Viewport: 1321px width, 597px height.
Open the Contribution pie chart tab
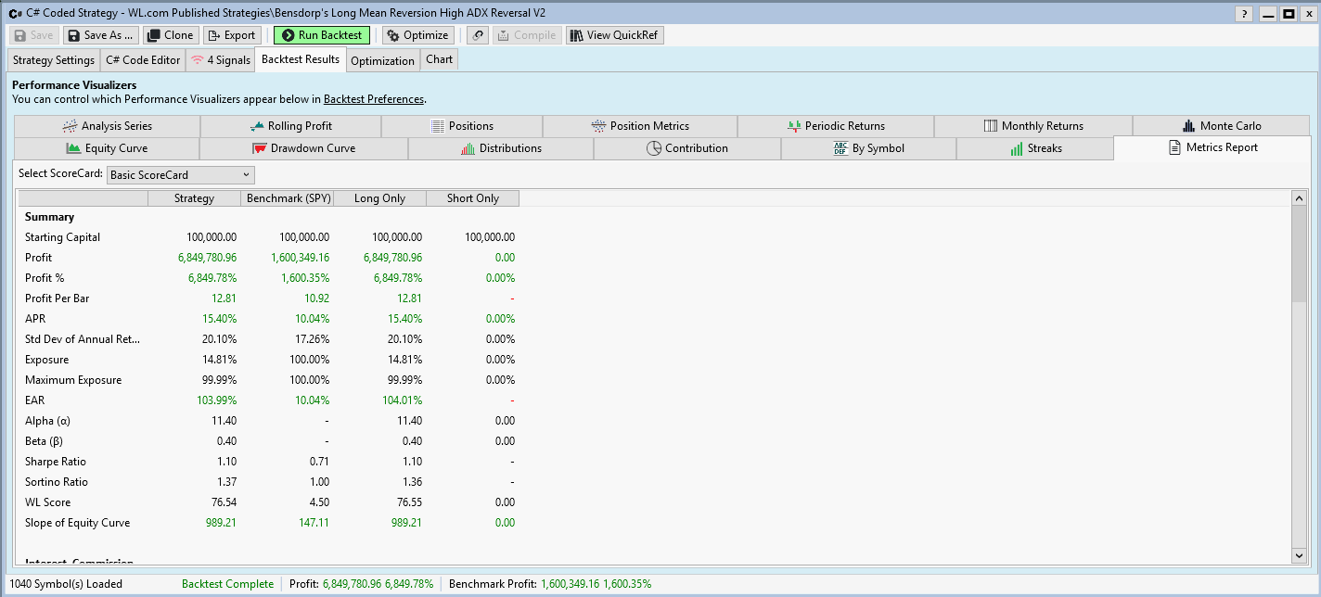[x=686, y=148]
